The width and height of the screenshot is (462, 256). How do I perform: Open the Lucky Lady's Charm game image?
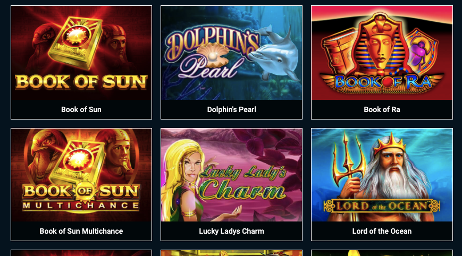pos(232,175)
